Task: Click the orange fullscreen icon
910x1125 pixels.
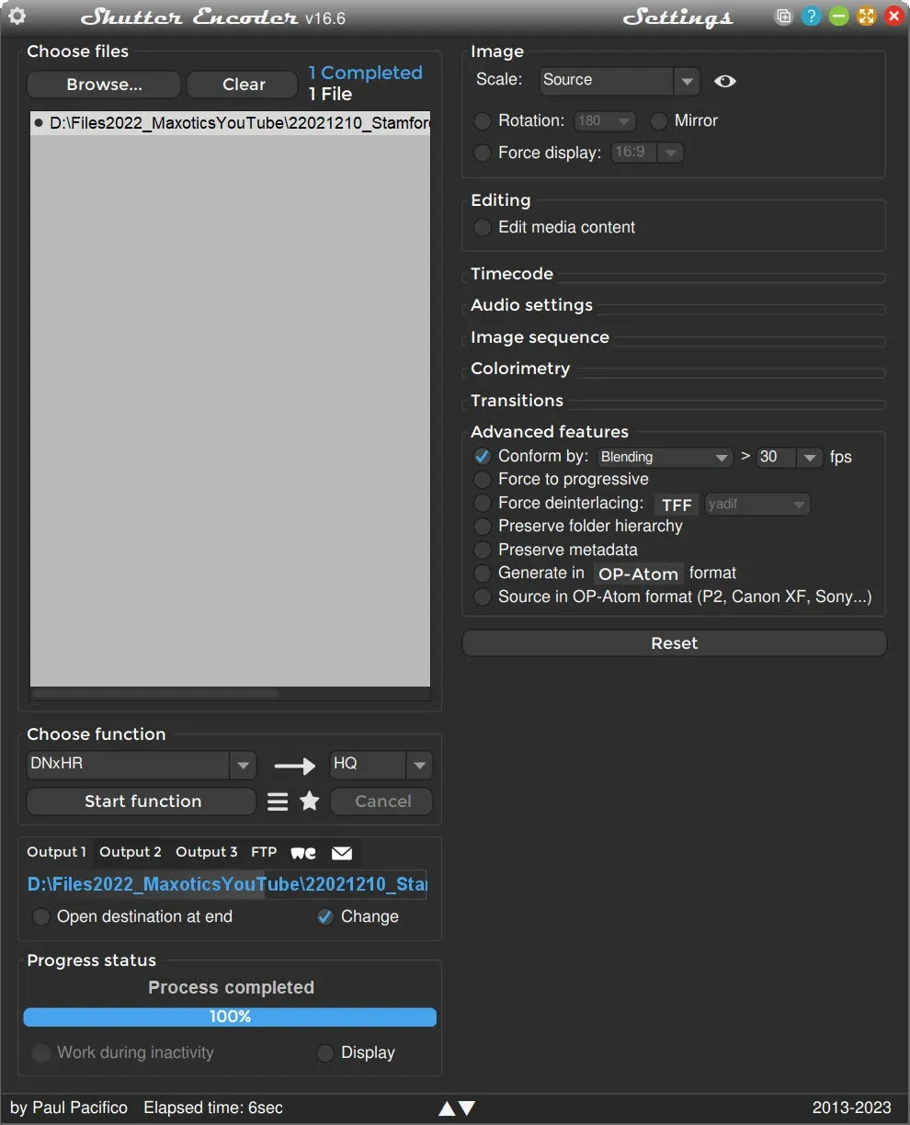Action: point(866,17)
